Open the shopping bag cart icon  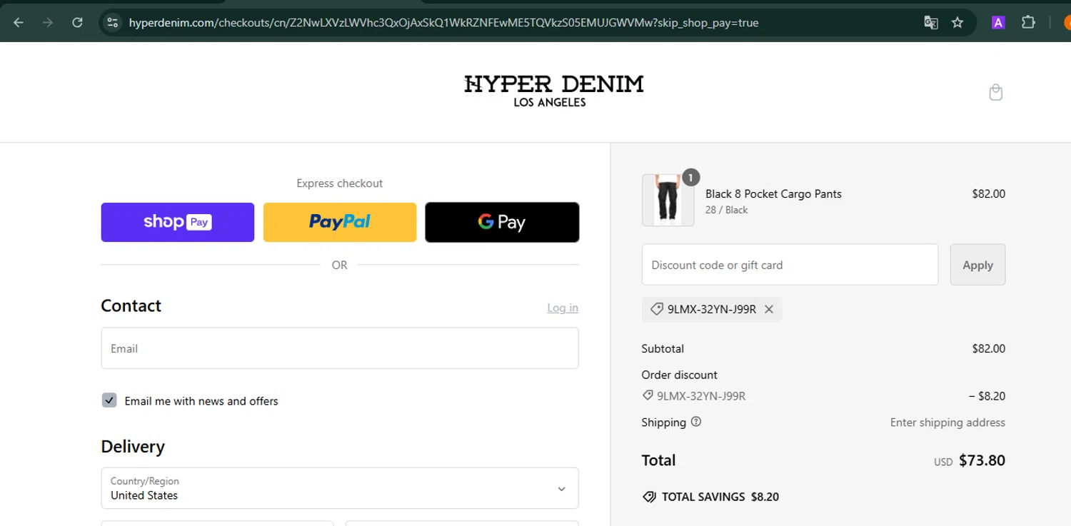point(995,92)
